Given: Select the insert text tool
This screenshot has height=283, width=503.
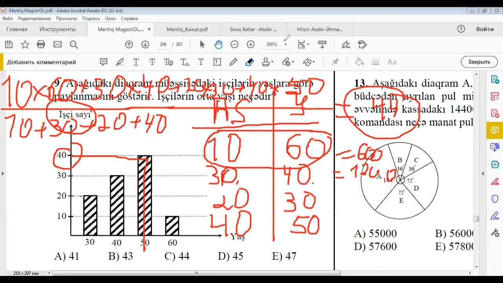Looking at the screenshot, I should point(185,62).
